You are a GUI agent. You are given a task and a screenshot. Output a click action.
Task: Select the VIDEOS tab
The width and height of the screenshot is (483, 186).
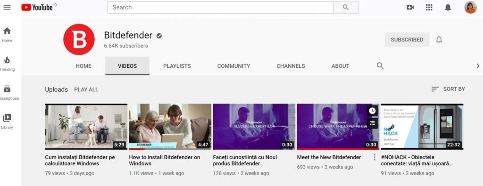click(x=127, y=66)
